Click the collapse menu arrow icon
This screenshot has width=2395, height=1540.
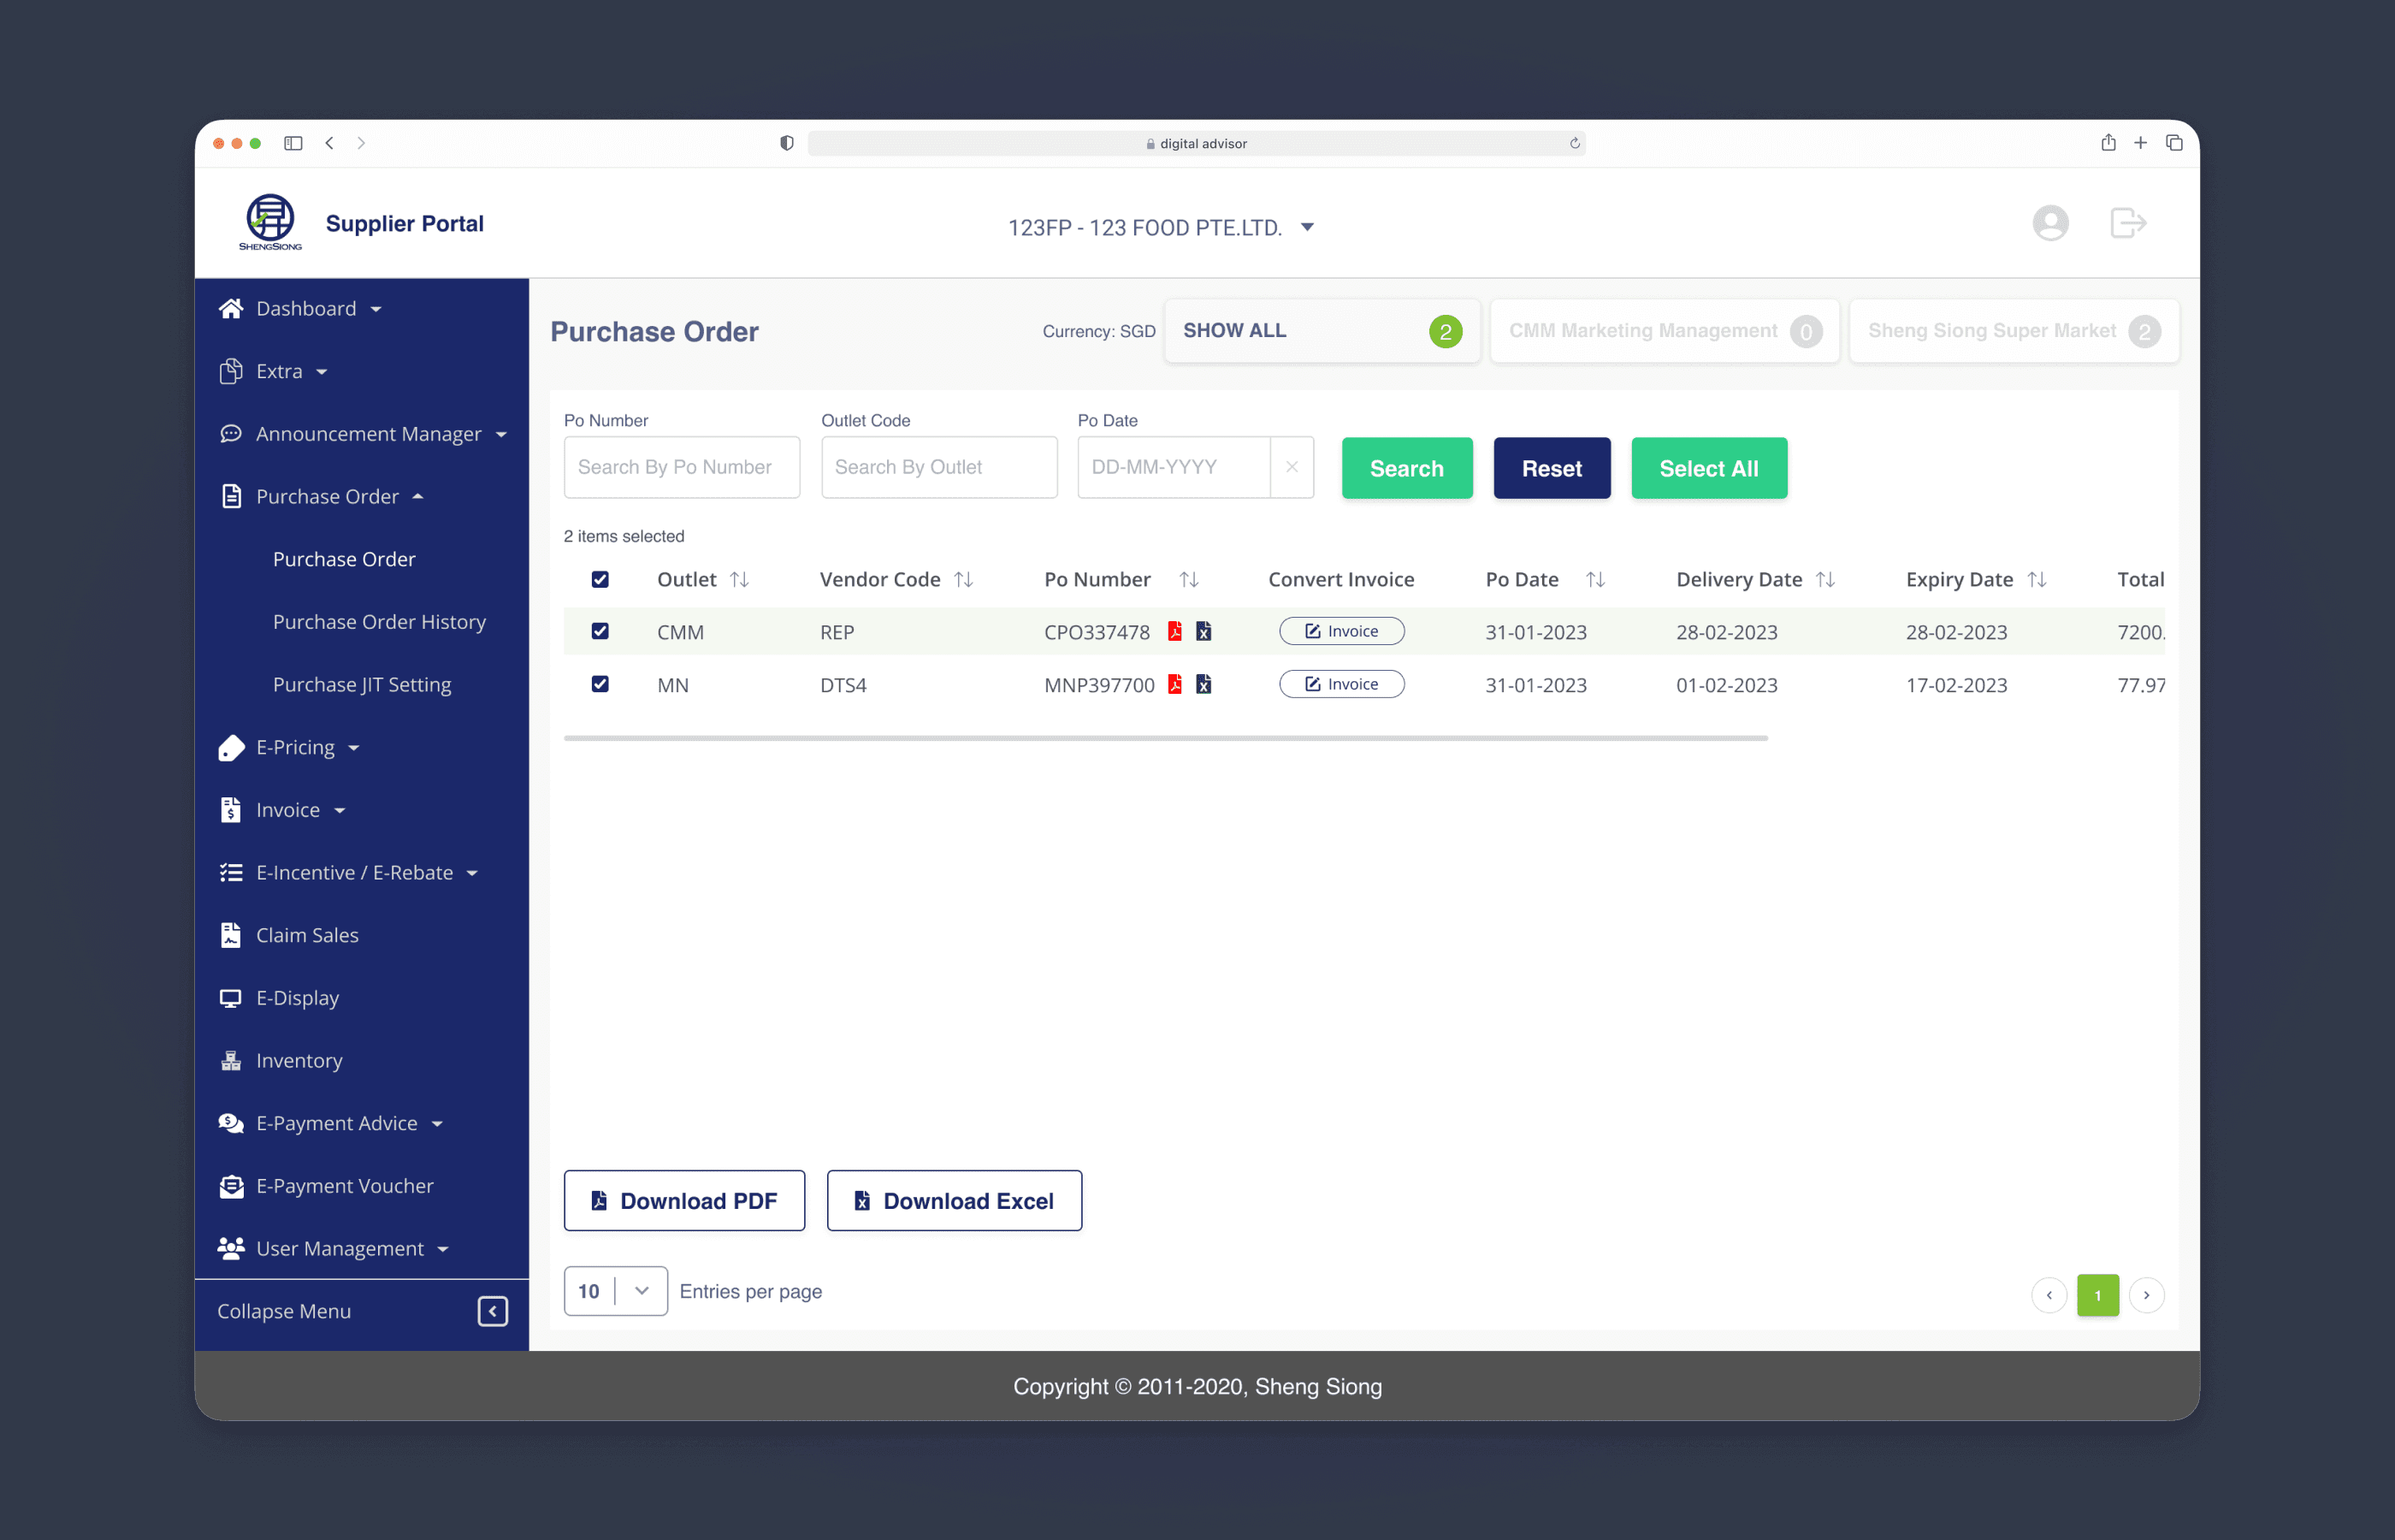(x=493, y=1311)
